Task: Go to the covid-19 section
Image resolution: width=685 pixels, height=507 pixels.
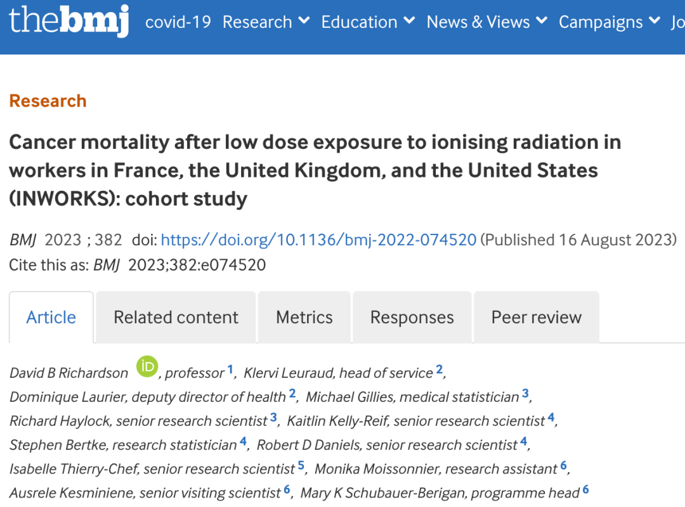Action: [178, 22]
